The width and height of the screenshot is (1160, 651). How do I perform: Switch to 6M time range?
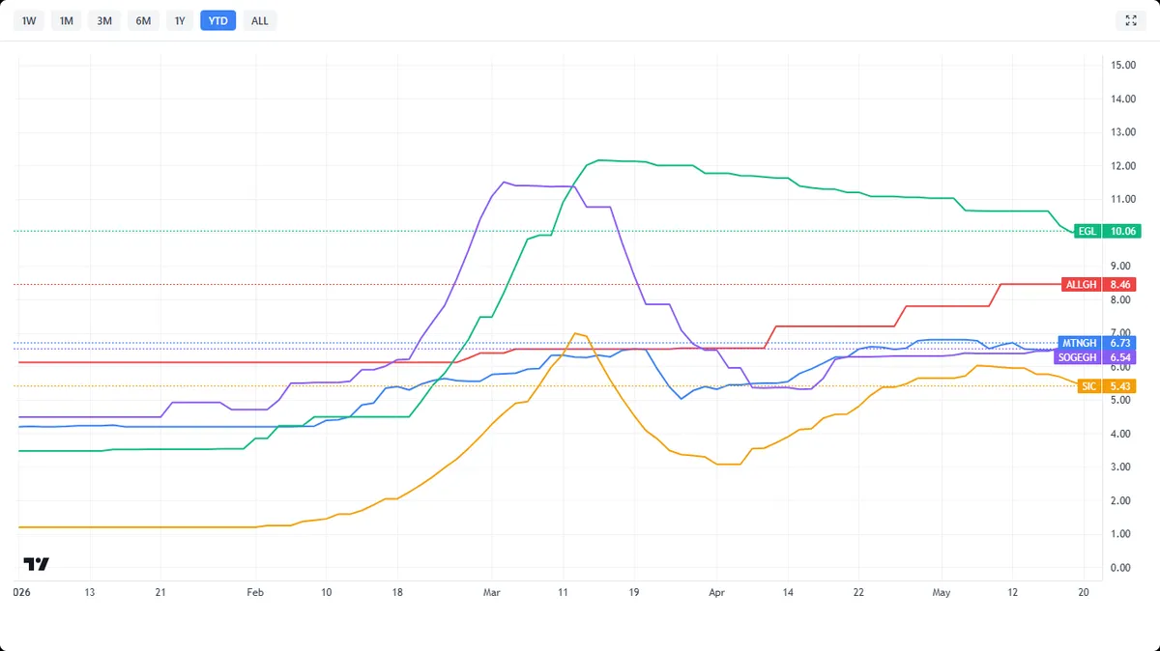[x=143, y=20]
